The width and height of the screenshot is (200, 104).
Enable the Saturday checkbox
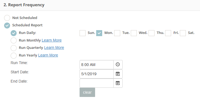tap(183, 33)
